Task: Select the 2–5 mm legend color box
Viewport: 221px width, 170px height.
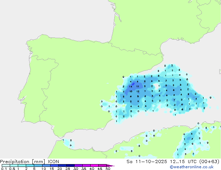Action: 30,165
